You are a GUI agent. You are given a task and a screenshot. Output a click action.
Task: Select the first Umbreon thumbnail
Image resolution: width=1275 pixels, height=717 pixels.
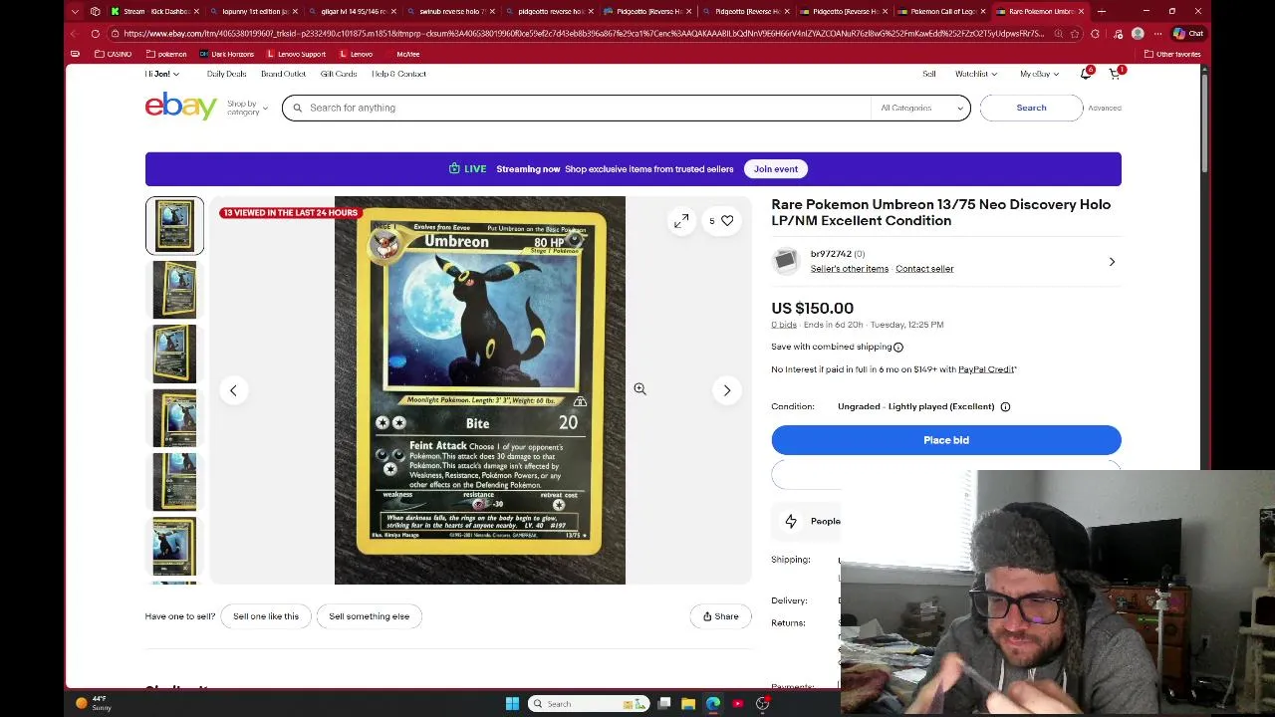click(174, 226)
